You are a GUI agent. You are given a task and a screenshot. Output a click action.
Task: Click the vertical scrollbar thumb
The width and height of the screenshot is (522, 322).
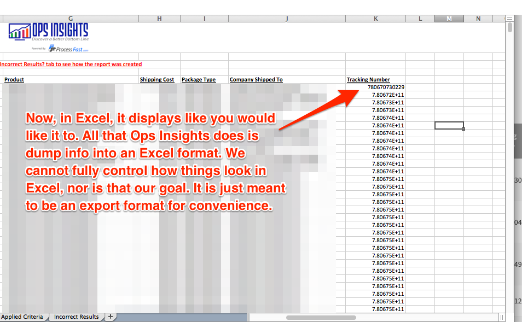coord(510,27)
